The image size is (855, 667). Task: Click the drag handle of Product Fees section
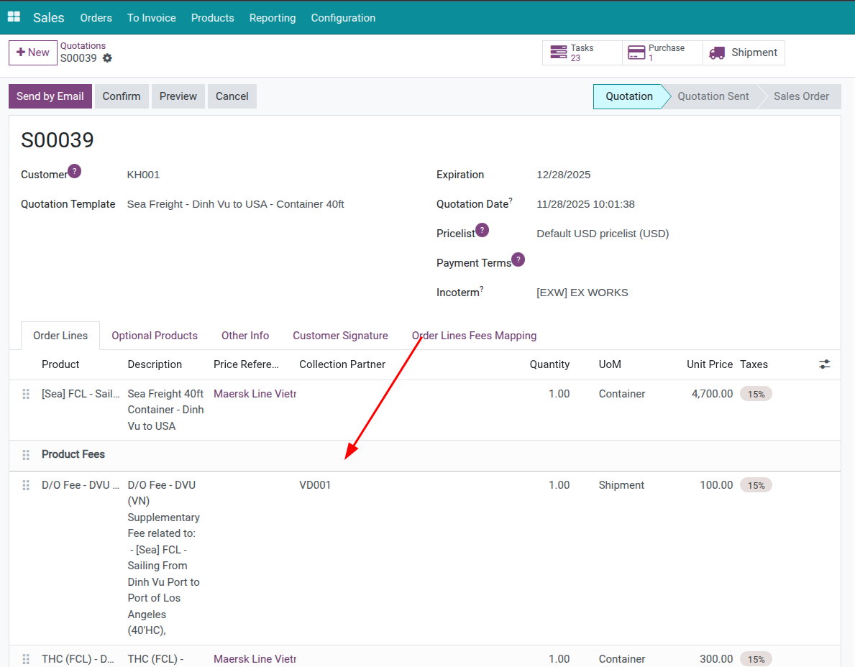pyautogui.click(x=26, y=455)
